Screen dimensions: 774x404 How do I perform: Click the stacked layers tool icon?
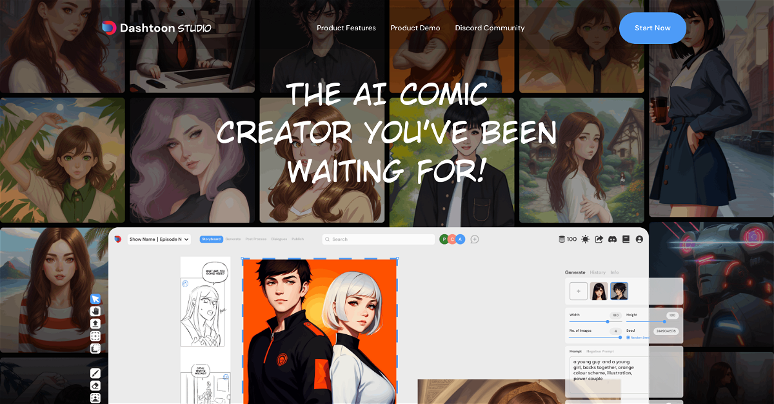[95, 348]
